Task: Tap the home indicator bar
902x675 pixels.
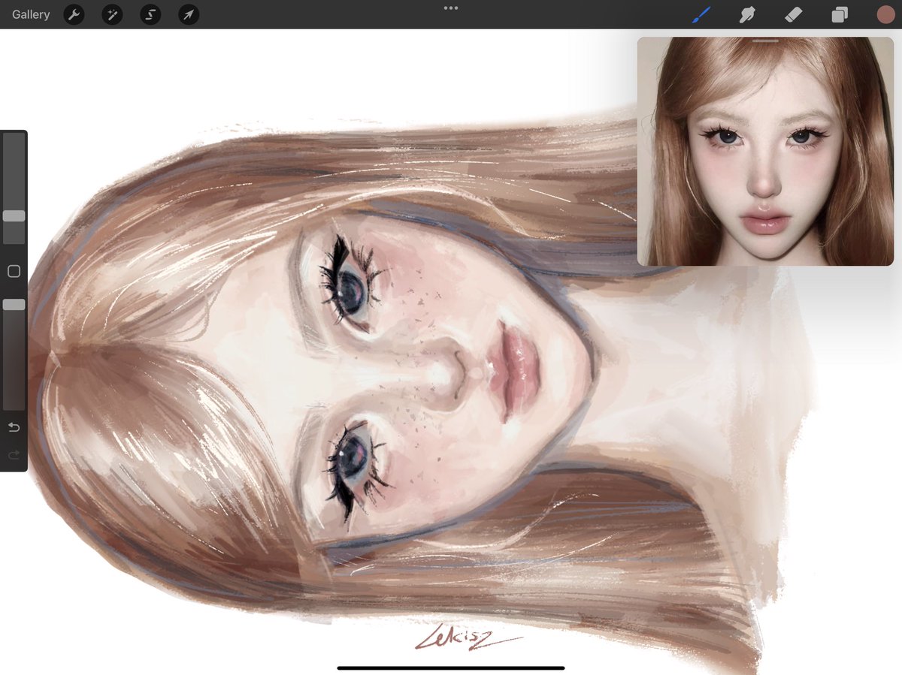Action: pos(451,667)
